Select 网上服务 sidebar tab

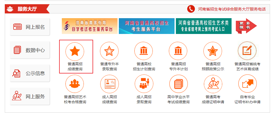coord(30,96)
